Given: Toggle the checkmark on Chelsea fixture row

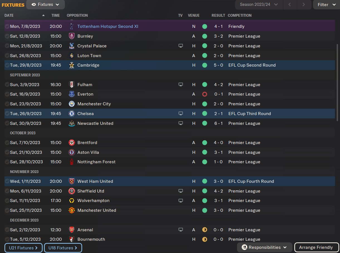Looking at the screenshot, I should (x=7, y=114).
